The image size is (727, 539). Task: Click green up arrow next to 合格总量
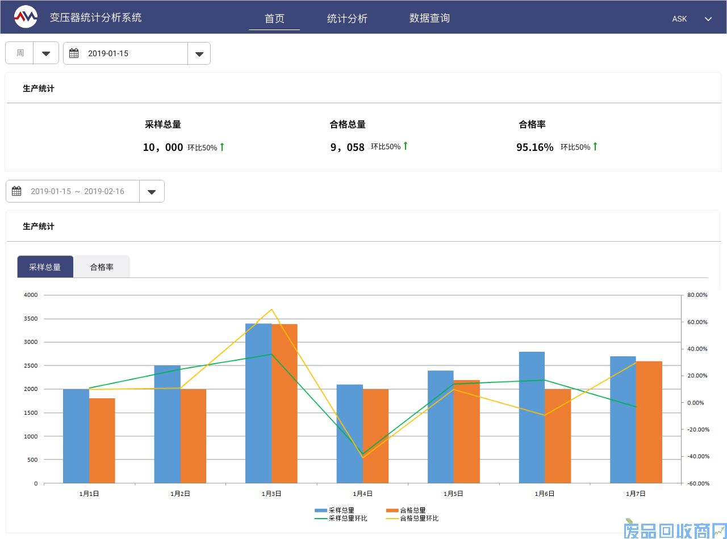[406, 146]
